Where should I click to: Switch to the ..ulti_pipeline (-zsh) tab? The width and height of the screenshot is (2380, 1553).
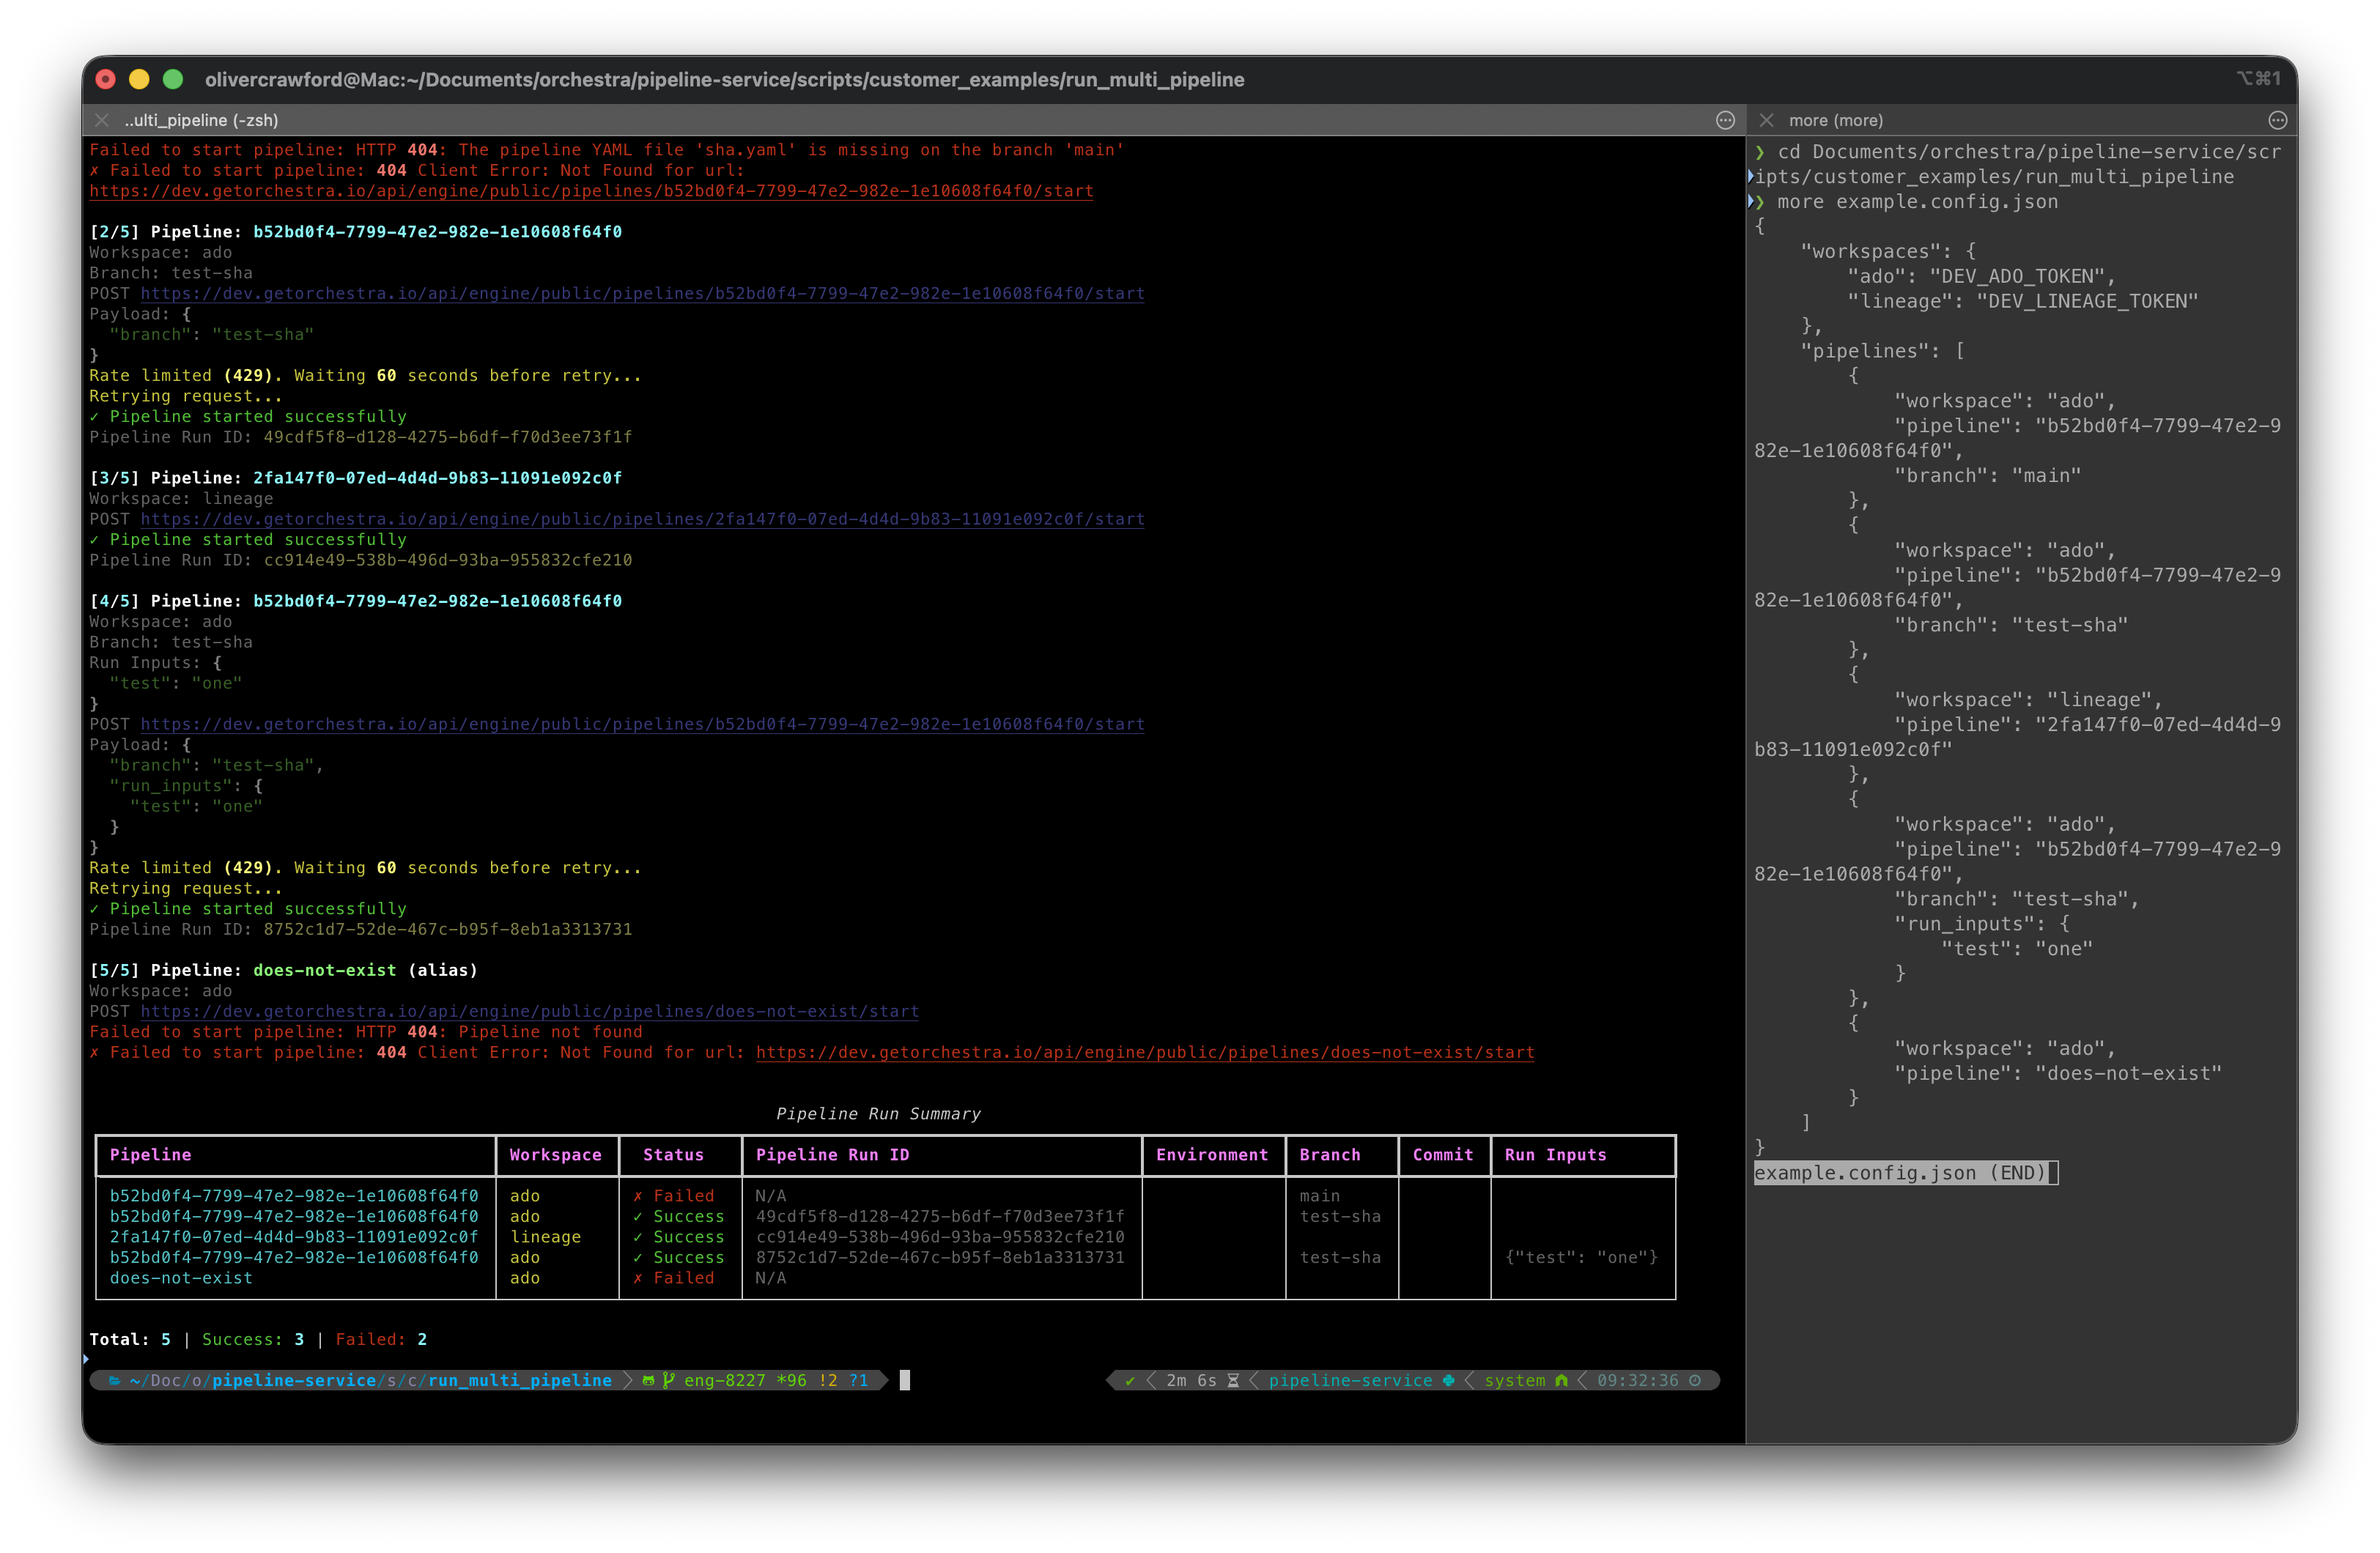click(x=200, y=120)
